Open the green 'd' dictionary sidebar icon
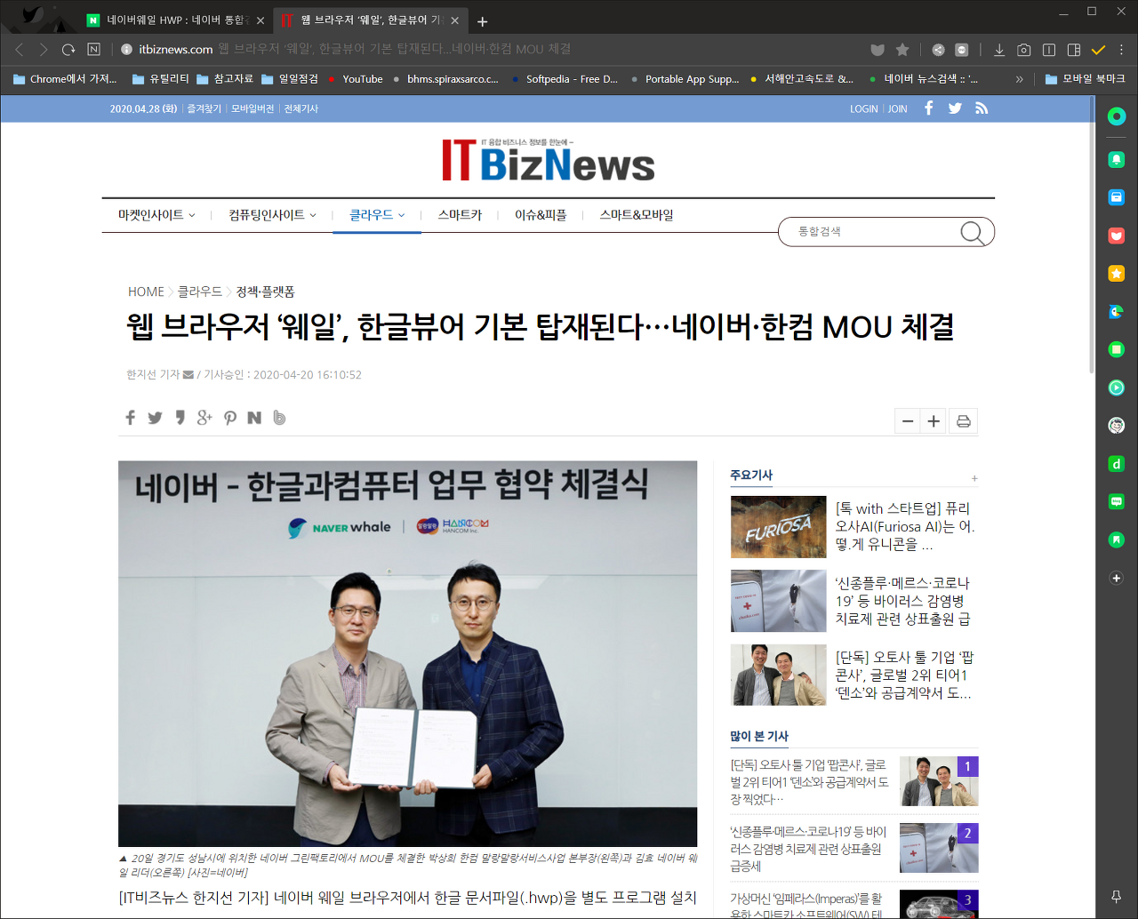Screen dimensions: 1138x919 pyautogui.click(x=1117, y=464)
